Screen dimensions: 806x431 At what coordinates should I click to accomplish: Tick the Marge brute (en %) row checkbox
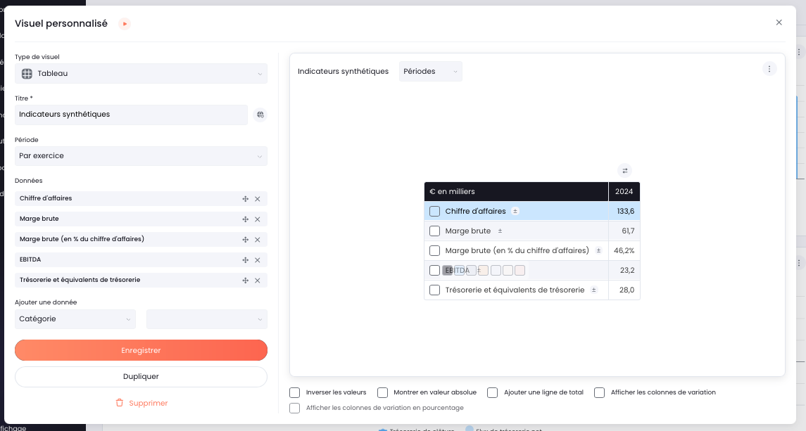coord(434,251)
